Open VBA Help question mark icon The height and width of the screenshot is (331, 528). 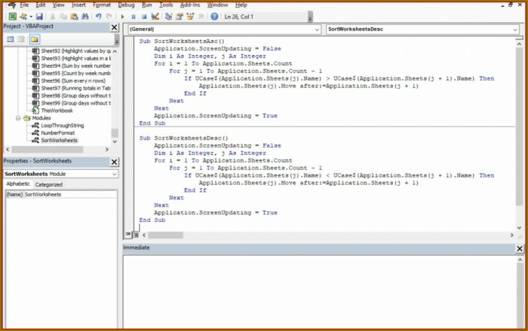[214, 17]
